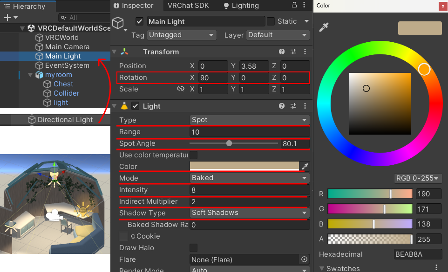Open Transform component help icon
The width and height of the screenshot is (448, 272).
pyautogui.click(x=282, y=52)
